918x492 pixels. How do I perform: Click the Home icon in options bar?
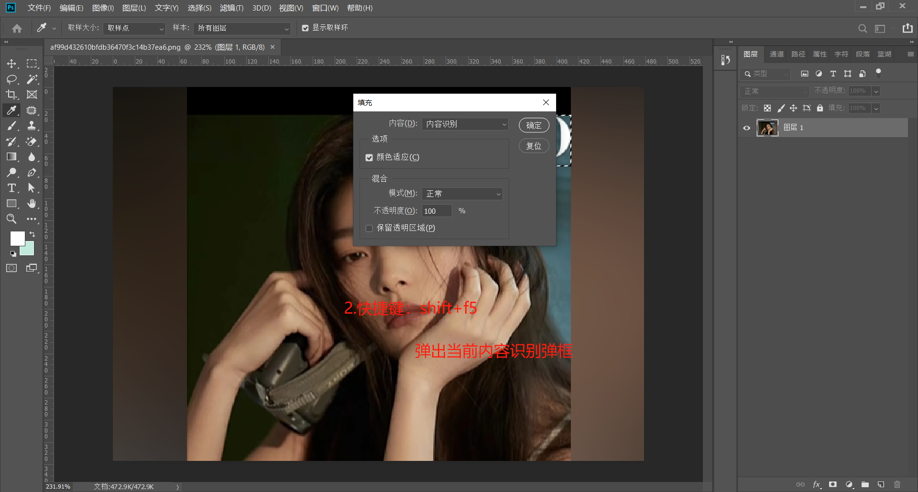[17, 28]
